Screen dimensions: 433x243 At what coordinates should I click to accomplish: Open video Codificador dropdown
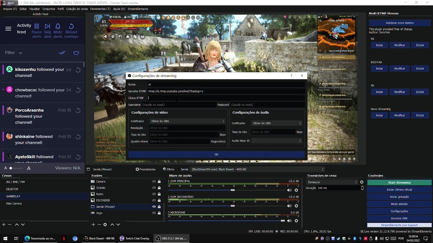(187, 121)
